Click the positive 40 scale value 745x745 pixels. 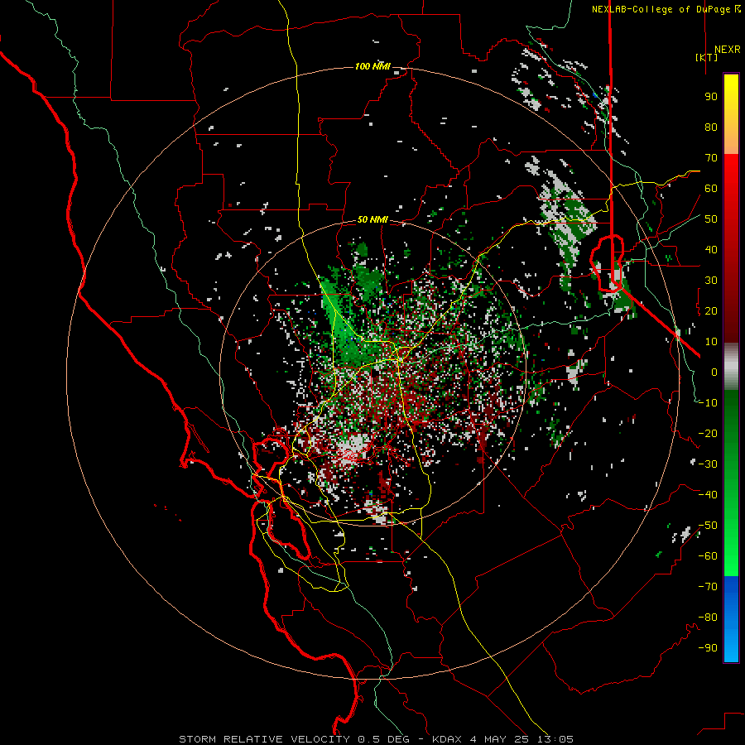pos(711,250)
